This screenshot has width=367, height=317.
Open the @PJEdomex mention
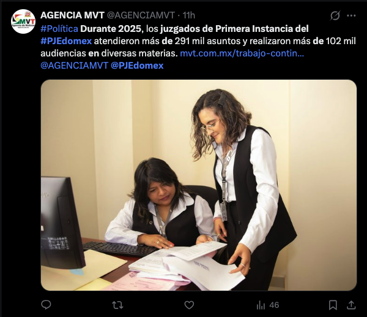coord(137,66)
